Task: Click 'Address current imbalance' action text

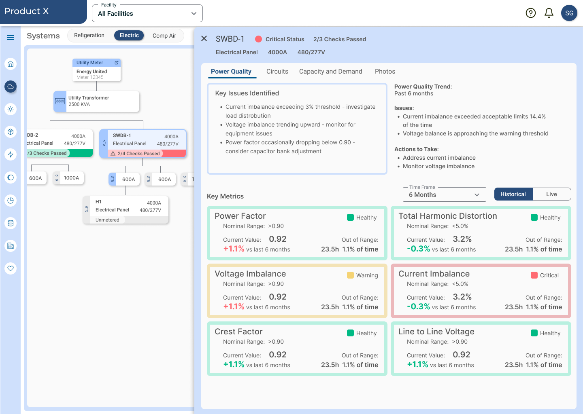Action: click(x=439, y=158)
